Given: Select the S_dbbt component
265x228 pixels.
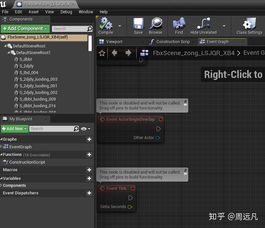Looking at the screenshot, I should pos(26,59).
